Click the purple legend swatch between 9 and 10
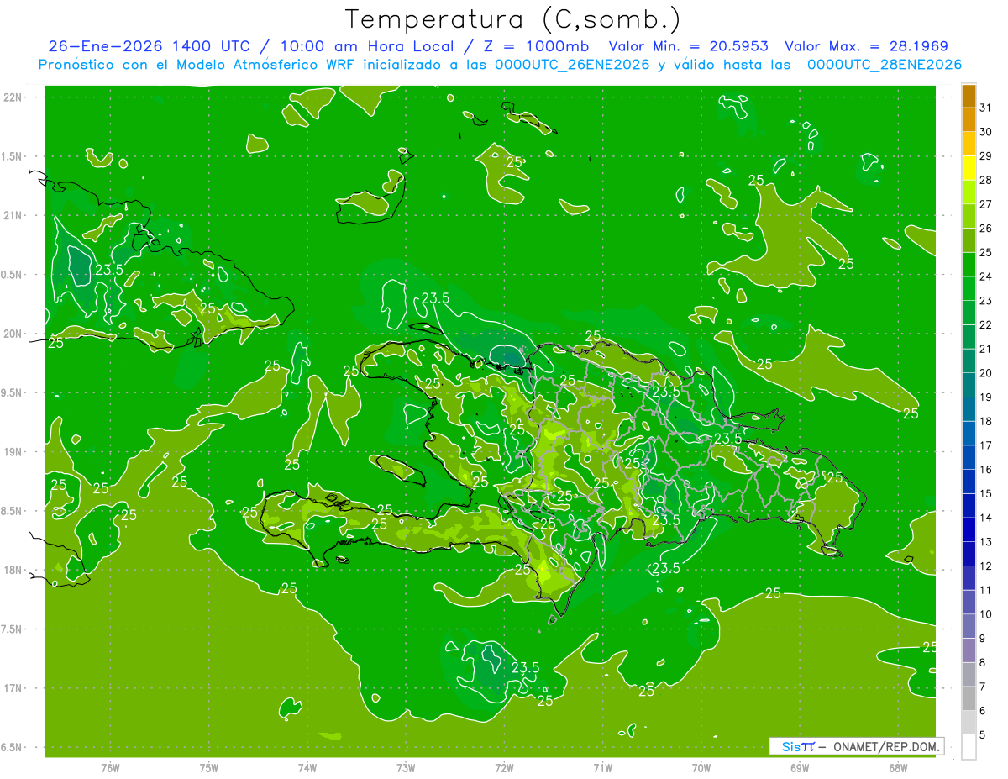Viewport: 1008px width, 779px height. tap(969, 626)
